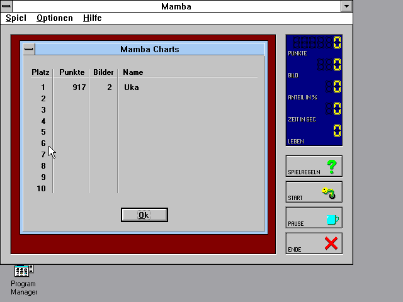Image resolution: width=403 pixels, height=302 pixels.
Task: Minimize Mamba with the title bar down arrow
Action: 346,6
